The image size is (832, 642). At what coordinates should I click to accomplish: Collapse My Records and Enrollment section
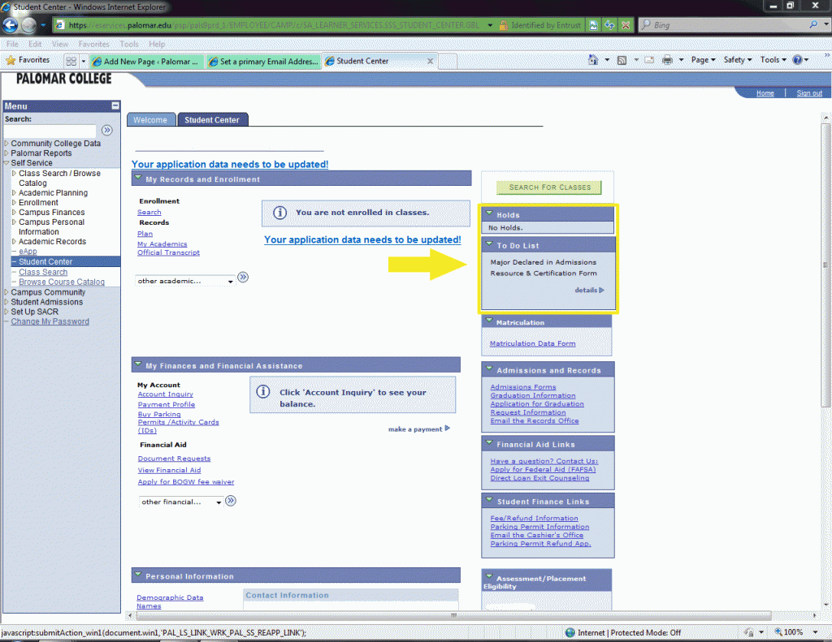138,178
